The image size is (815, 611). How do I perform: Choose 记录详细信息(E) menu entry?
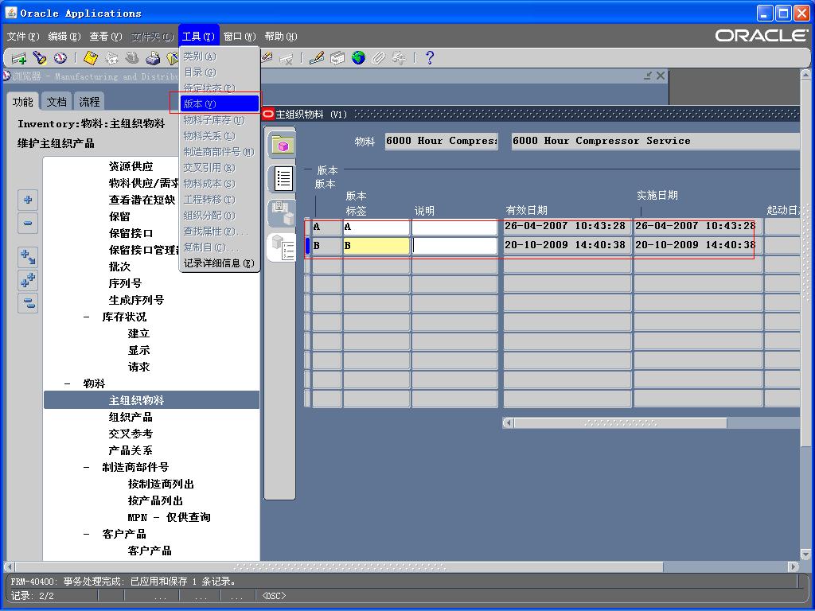[220, 263]
